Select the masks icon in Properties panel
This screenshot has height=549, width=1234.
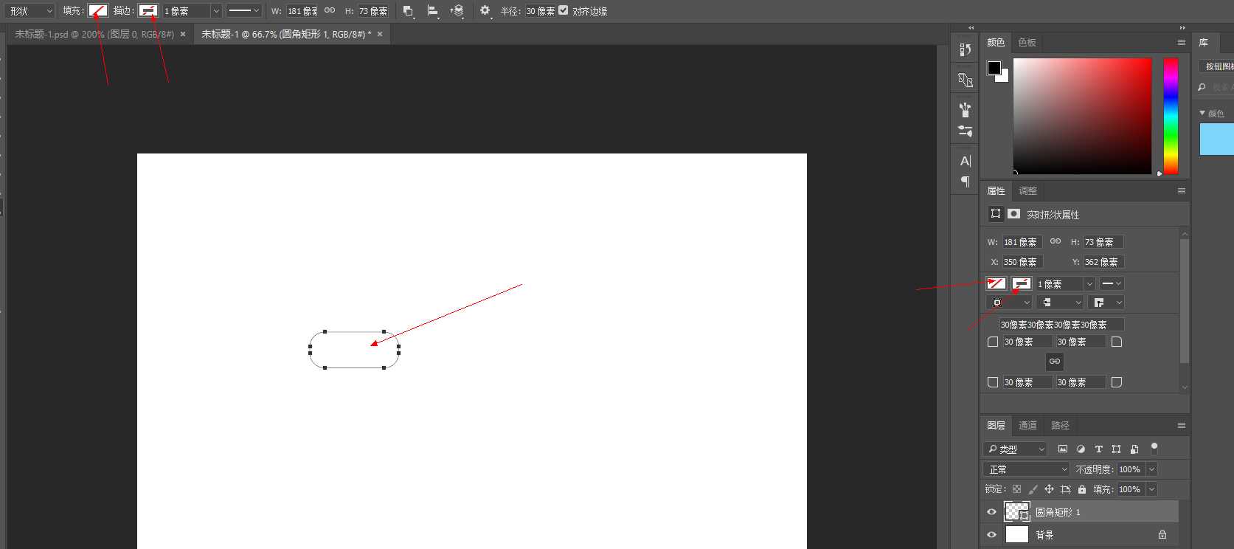(1014, 214)
